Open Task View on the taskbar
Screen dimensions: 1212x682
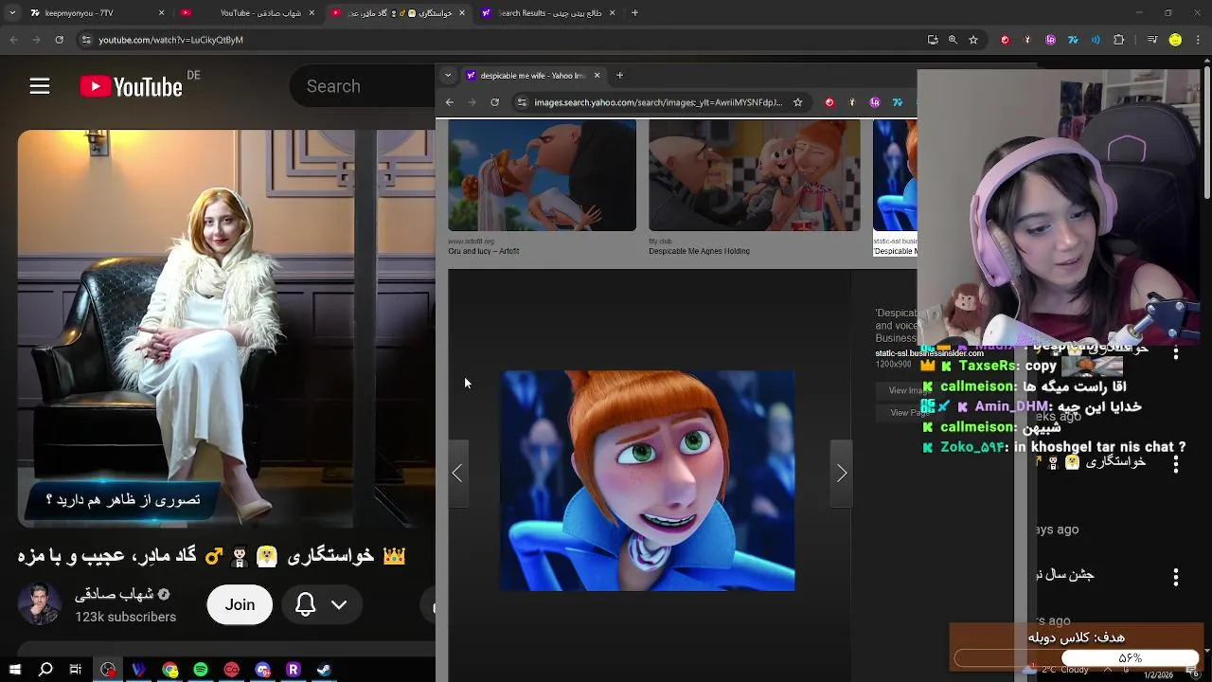[x=76, y=670]
